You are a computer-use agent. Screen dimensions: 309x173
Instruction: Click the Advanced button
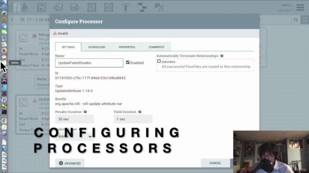click(70, 163)
